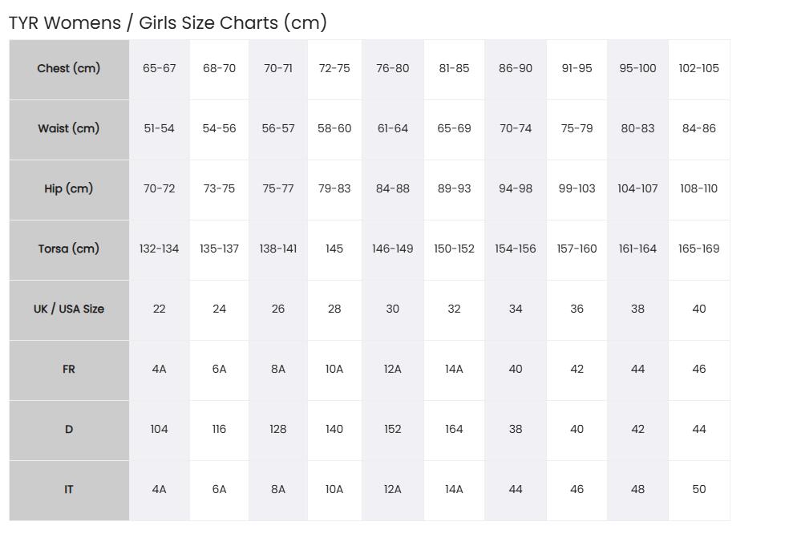Select the waist value 61-64

[x=393, y=129]
